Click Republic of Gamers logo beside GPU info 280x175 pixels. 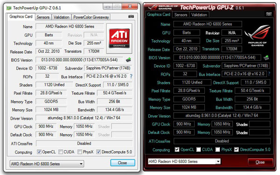coord(257,36)
